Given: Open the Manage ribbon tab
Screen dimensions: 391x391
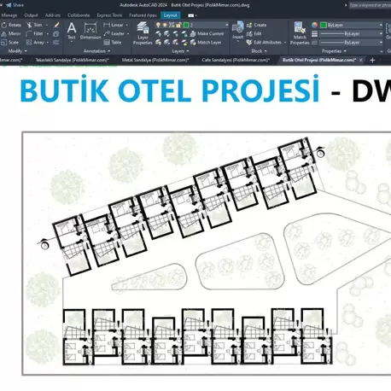Looking at the screenshot, I should 9,15.
